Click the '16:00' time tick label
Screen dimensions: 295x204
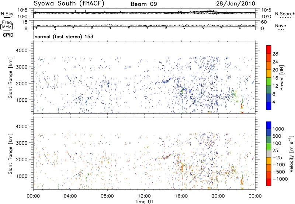[x=181, y=196]
